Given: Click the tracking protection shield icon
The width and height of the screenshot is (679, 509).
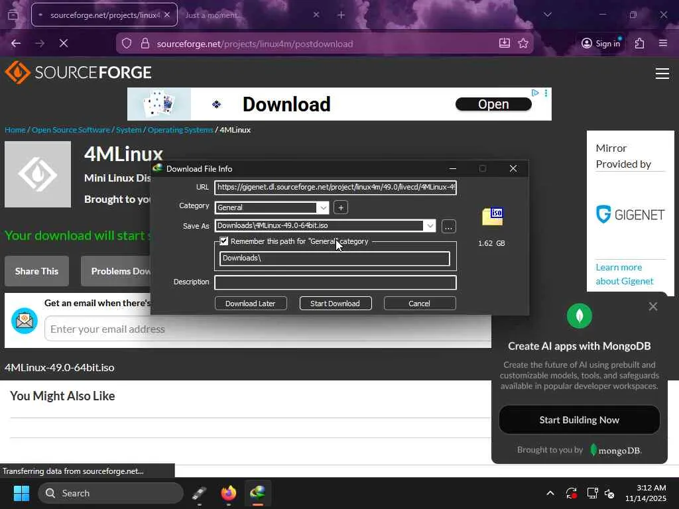Looking at the screenshot, I should tap(127, 44).
